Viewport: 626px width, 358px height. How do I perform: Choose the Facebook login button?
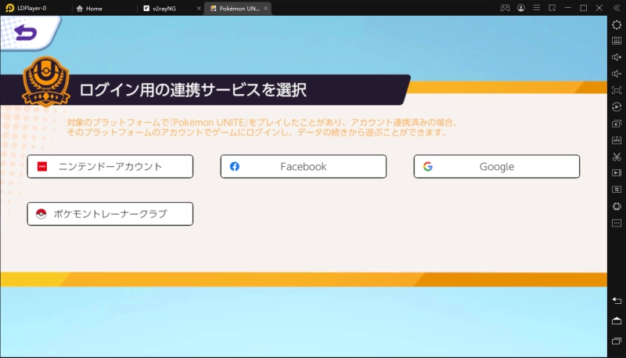tap(303, 167)
